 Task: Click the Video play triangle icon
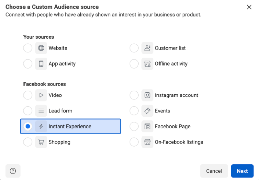(x=41, y=95)
